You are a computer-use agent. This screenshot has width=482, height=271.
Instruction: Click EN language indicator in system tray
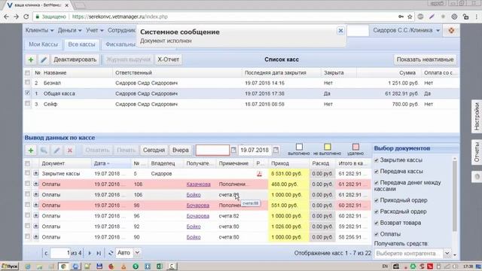pyautogui.click(x=385, y=266)
